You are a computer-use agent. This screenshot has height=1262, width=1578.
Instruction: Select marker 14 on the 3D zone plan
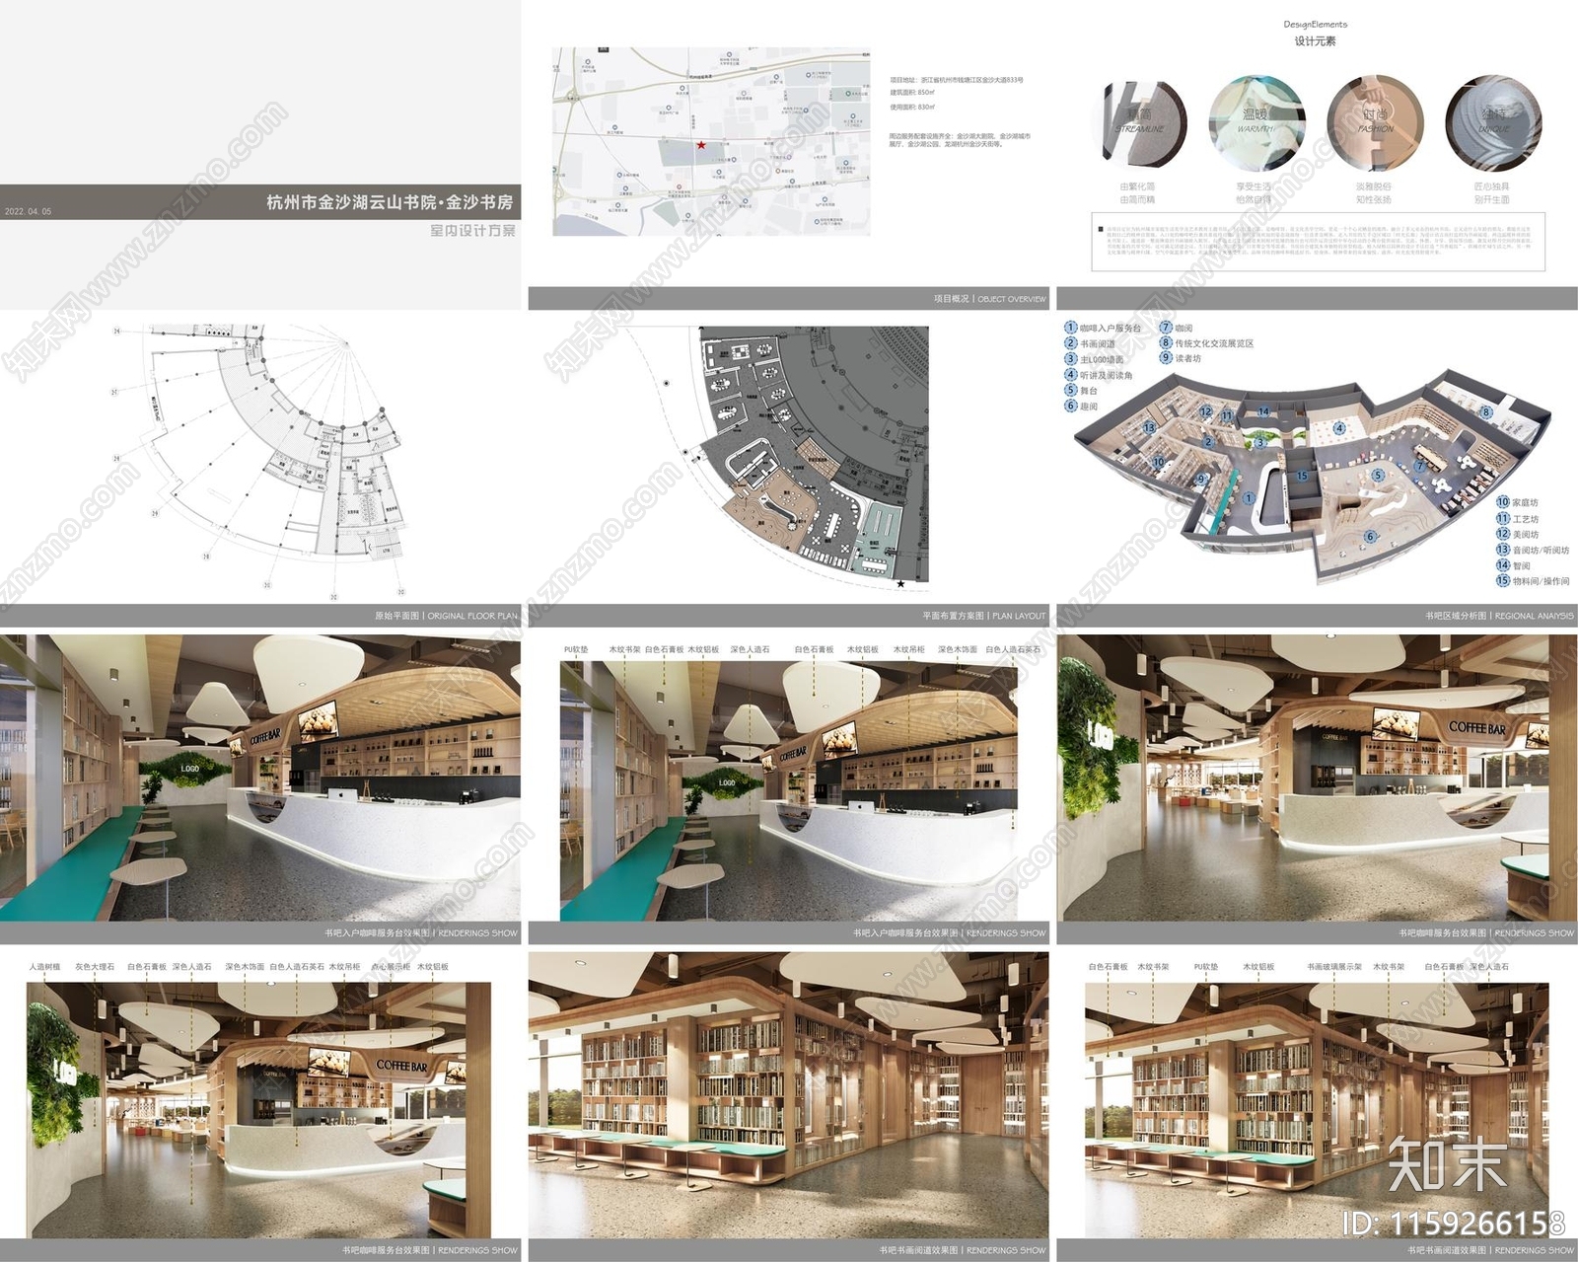[1263, 411]
